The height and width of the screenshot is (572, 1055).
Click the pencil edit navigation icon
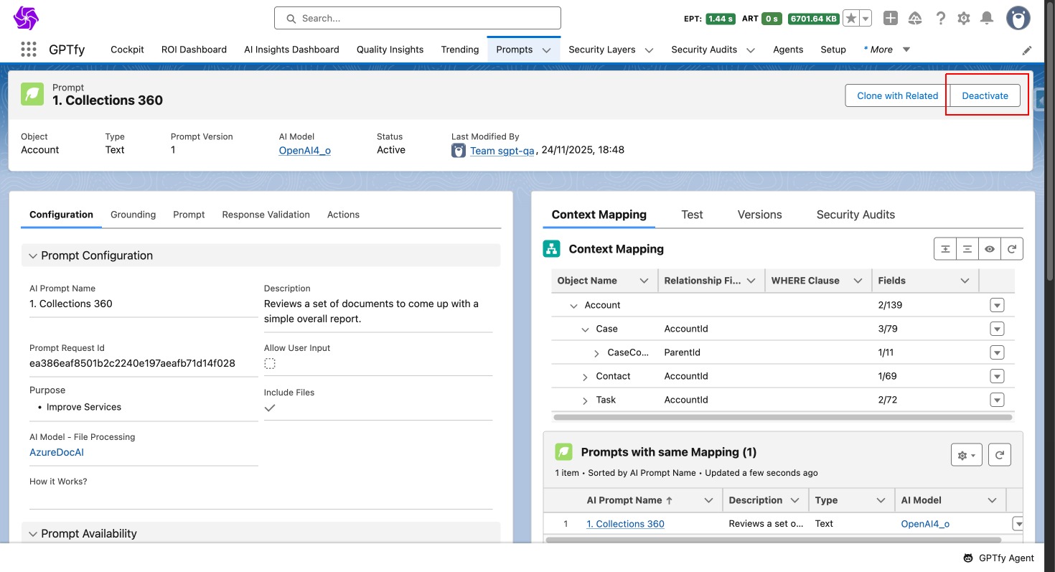point(1027,50)
